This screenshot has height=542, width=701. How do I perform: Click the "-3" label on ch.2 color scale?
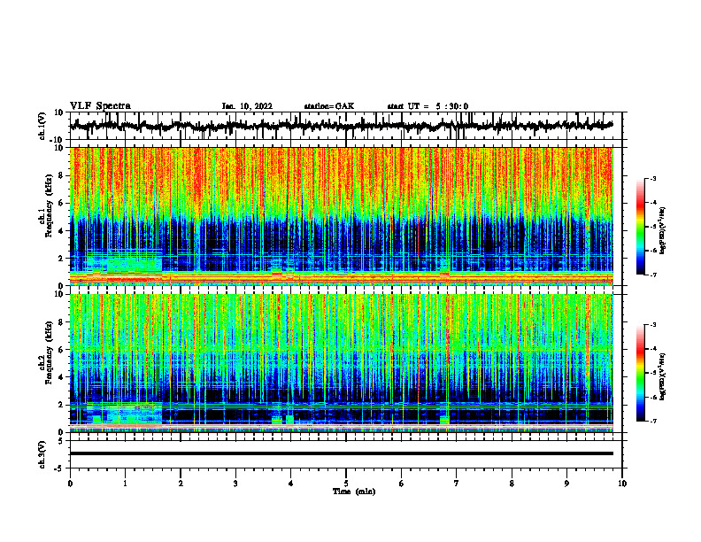point(653,325)
